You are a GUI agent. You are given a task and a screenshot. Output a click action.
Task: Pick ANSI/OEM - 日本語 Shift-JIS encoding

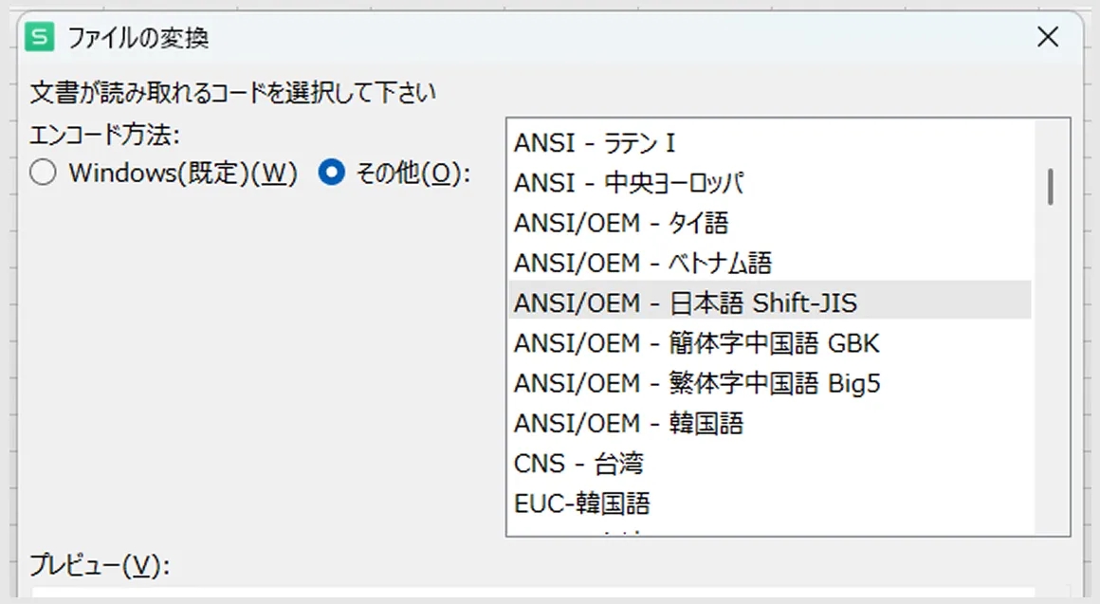click(770, 303)
